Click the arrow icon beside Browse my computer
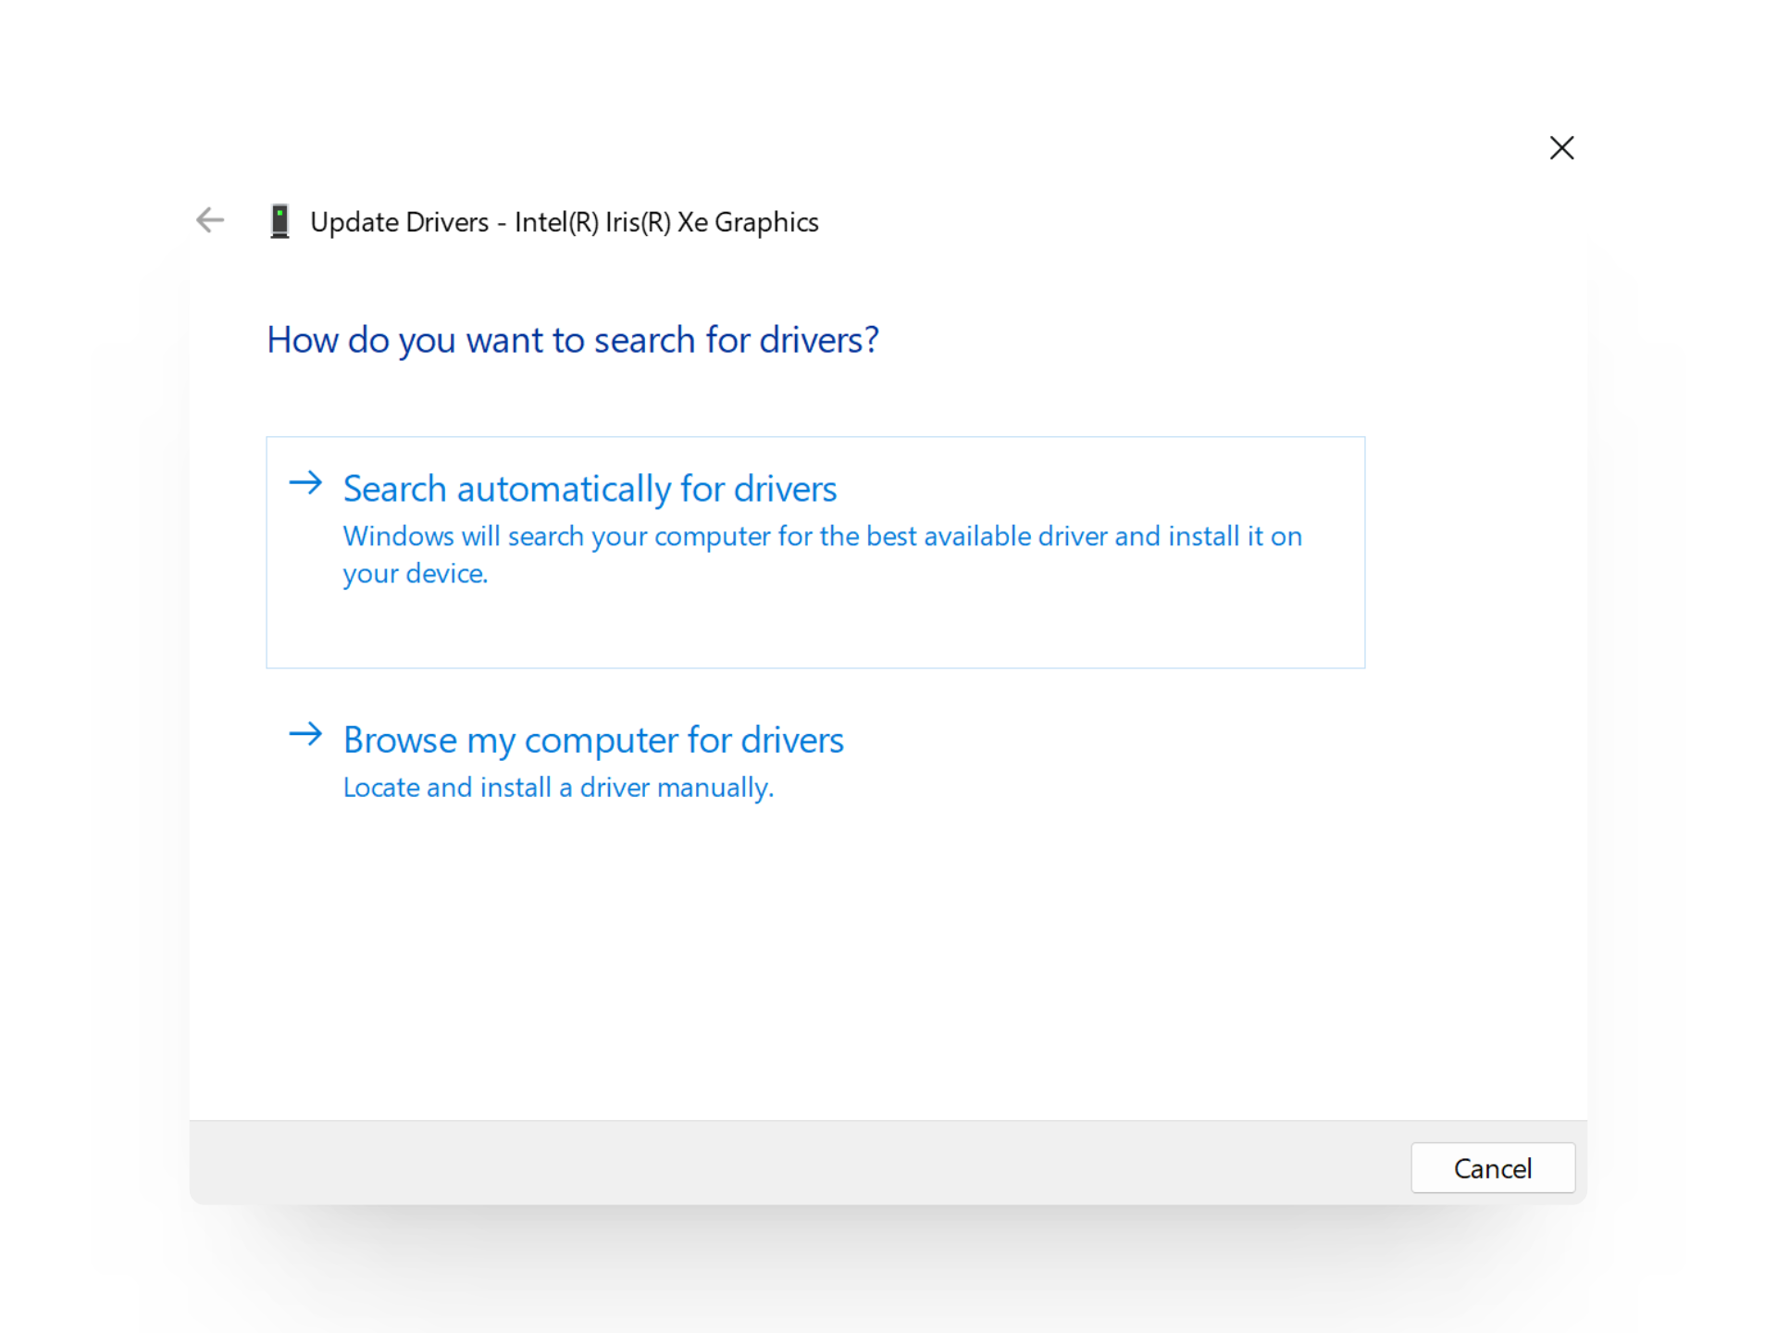 pos(305,735)
